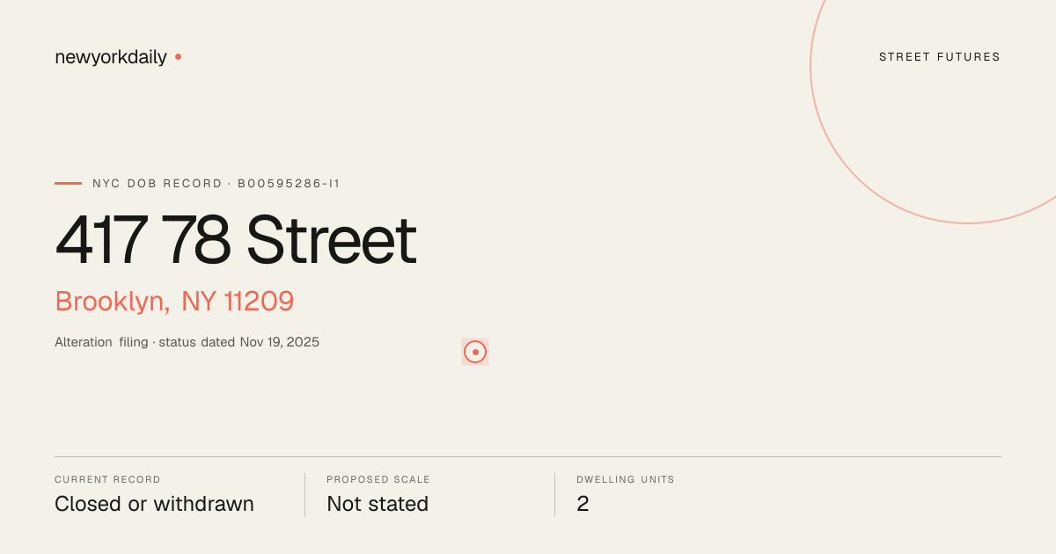Click the Not stated value
The height and width of the screenshot is (554, 1056).
point(378,504)
